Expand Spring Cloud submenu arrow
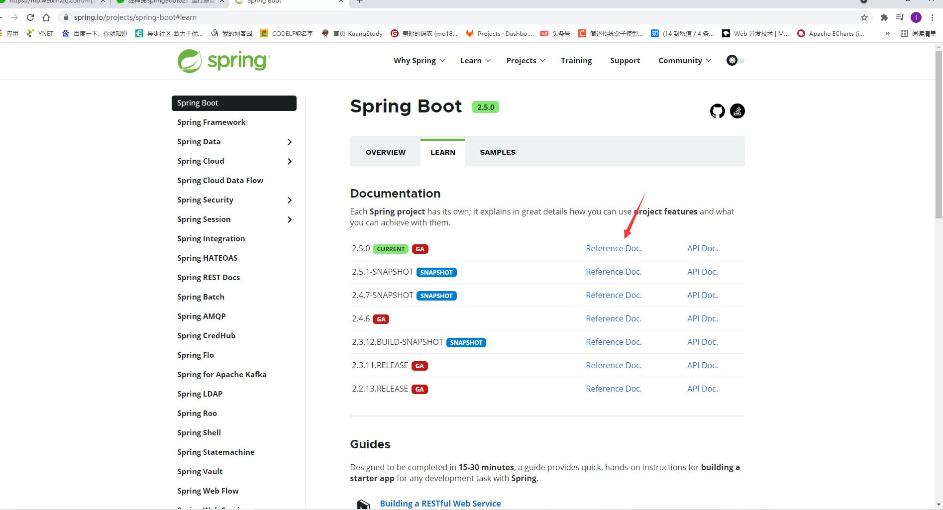 click(290, 161)
